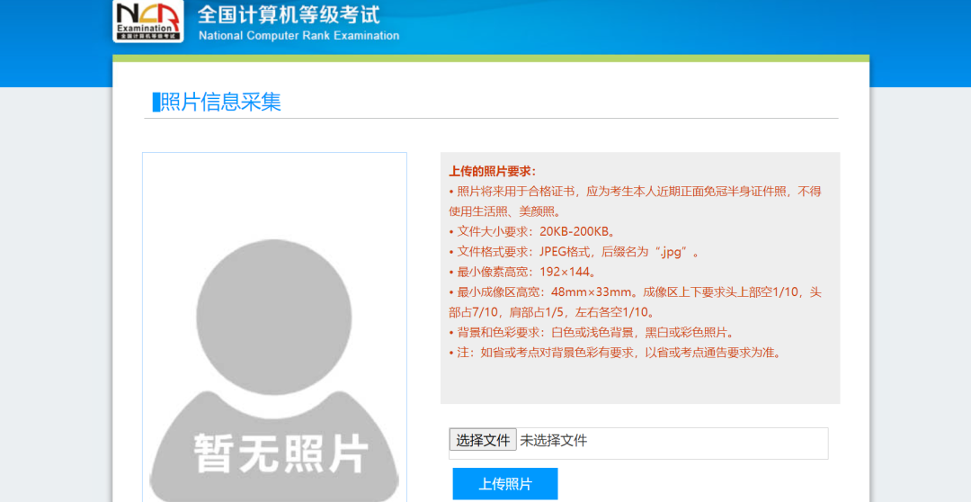The image size is (971, 502).
Task: Click the 背景和色彩要求 line
Action: click(x=592, y=333)
